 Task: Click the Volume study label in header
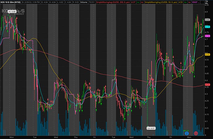pyautogui.click(x=84, y=2)
